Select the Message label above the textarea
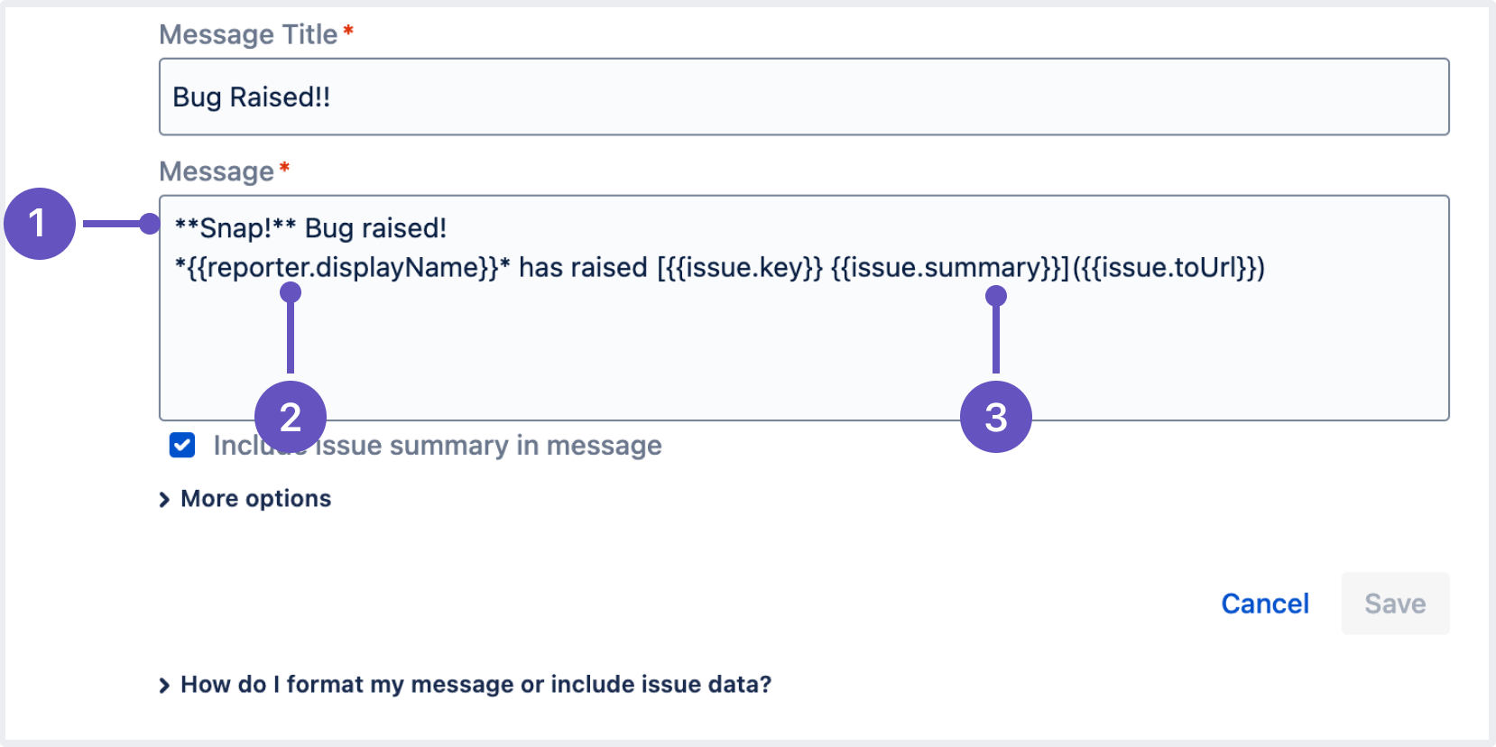The width and height of the screenshot is (1496, 747). [x=217, y=171]
